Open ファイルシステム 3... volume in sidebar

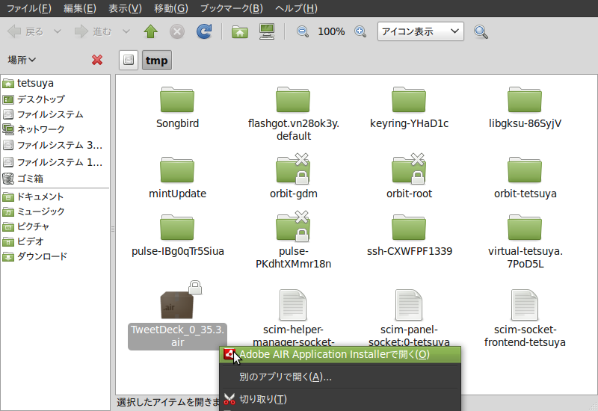tap(55, 145)
